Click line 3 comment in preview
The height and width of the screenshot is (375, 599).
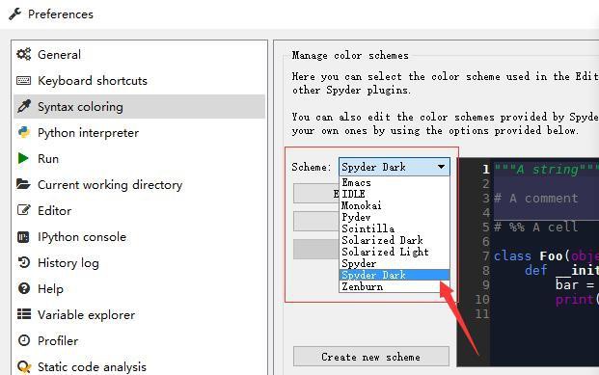point(536,199)
